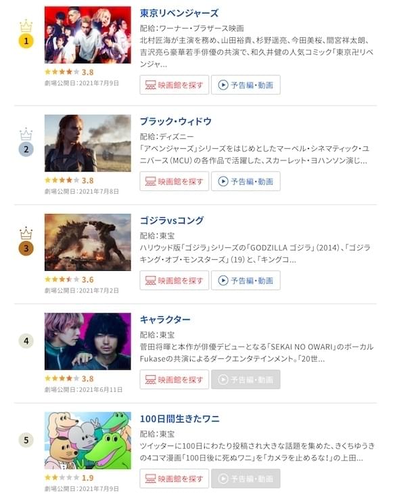Viewport: 393px width, 501px height.
Task: Open the ブラック・ウィドウ title link
Action: pos(176,121)
